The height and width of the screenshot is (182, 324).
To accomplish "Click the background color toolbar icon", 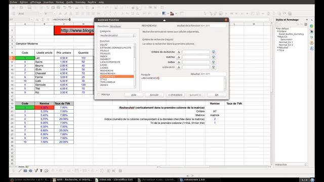I will pos(164,14).
